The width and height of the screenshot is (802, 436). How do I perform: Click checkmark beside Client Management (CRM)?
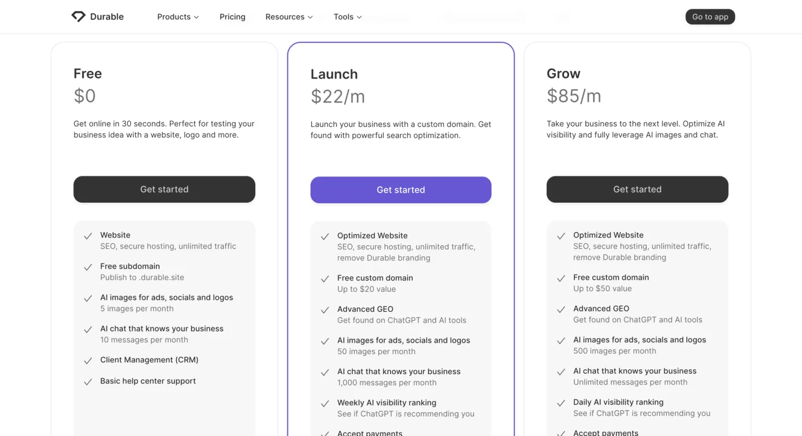[x=88, y=361]
